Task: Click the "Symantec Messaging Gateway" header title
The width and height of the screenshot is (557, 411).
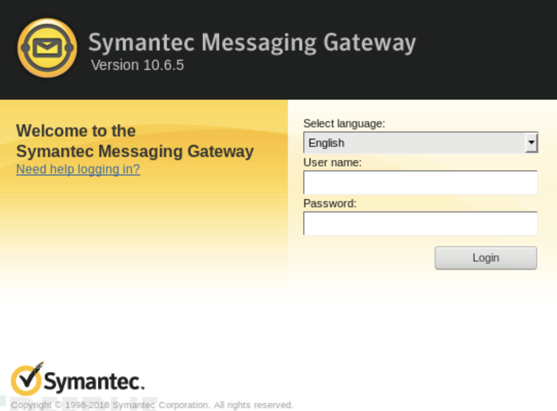Action: (x=252, y=43)
